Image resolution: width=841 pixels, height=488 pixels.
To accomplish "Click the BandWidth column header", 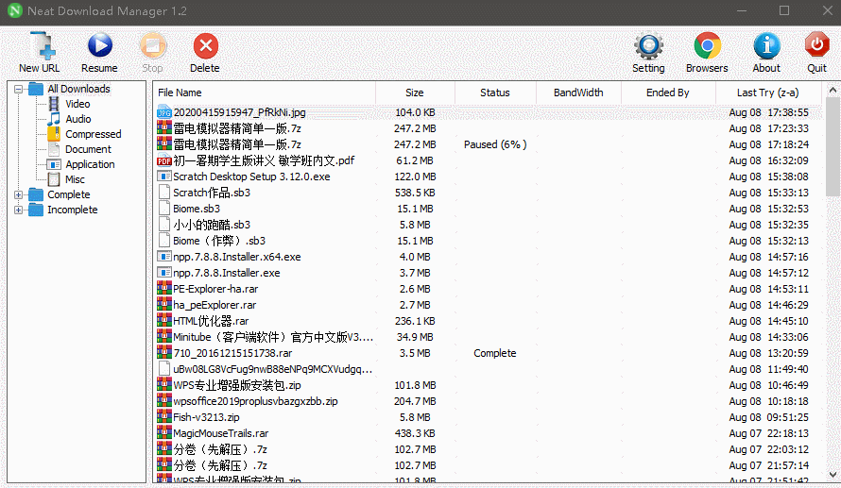I will click(x=578, y=93).
